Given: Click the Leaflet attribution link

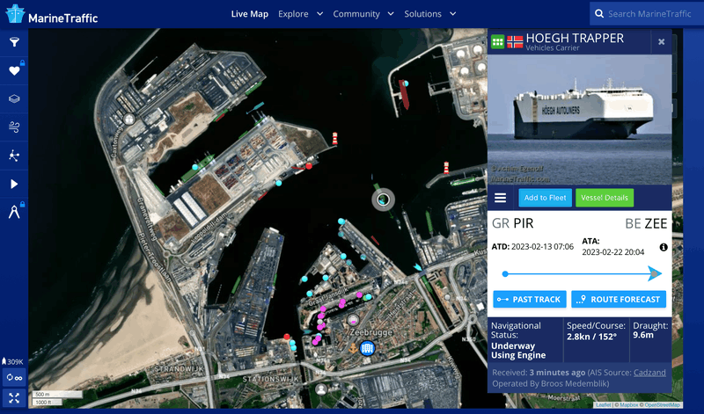Looking at the screenshot, I should tap(603, 405).
